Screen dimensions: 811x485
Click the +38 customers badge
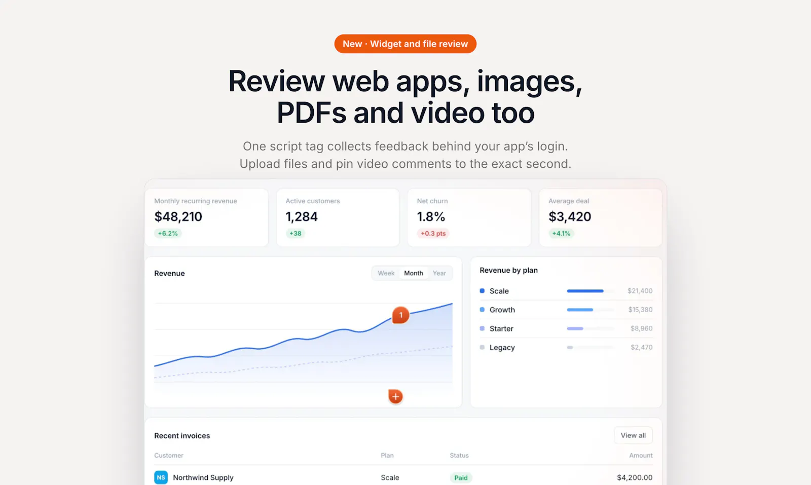[295, 234]
